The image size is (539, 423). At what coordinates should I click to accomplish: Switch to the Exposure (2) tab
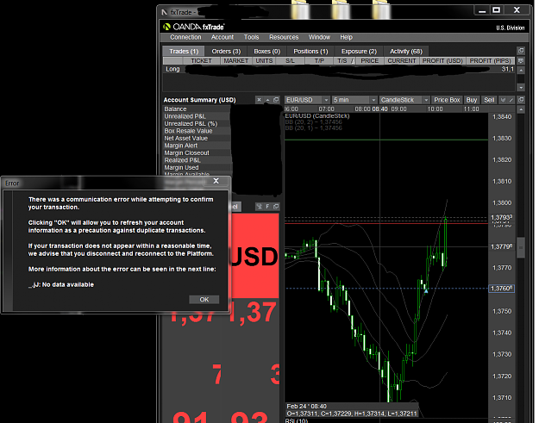click(359, 51)
